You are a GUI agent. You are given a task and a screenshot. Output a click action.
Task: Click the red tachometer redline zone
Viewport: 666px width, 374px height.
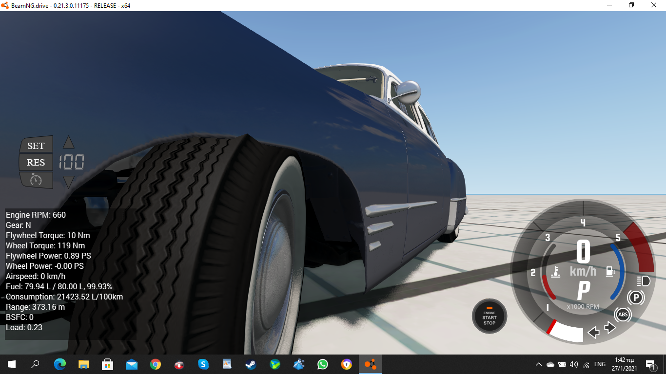pos(640,247)
